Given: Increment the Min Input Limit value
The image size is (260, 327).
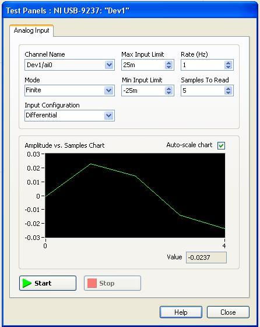Looking at the screenshot, I should pos(168,88).
